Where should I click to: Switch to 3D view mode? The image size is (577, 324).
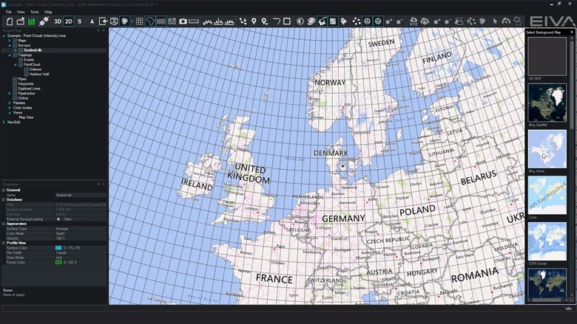[58, 21]
